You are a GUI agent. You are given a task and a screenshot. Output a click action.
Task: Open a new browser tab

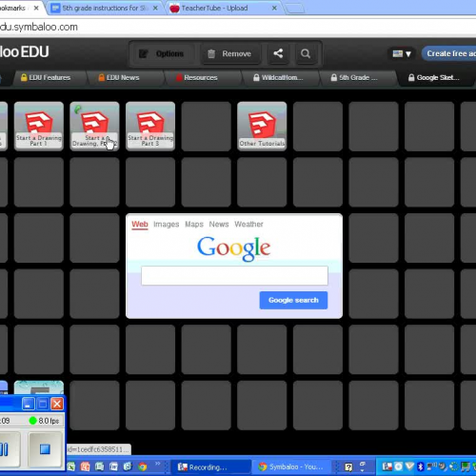click(295, 9)
